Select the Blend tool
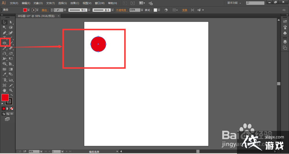Image resolution: width=289 pixels, height=154 pixels. pyautogui.click(x=11, y=75)
